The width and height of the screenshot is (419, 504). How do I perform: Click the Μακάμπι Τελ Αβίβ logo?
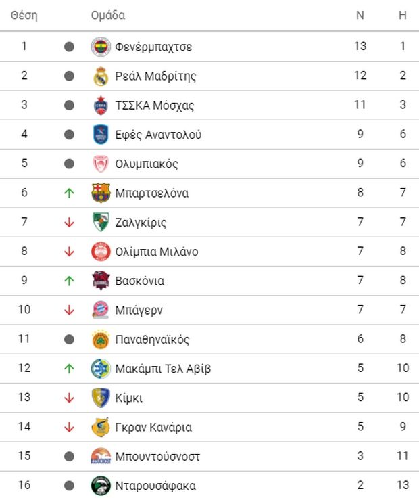pyautogui.click(x=100, y=369)
